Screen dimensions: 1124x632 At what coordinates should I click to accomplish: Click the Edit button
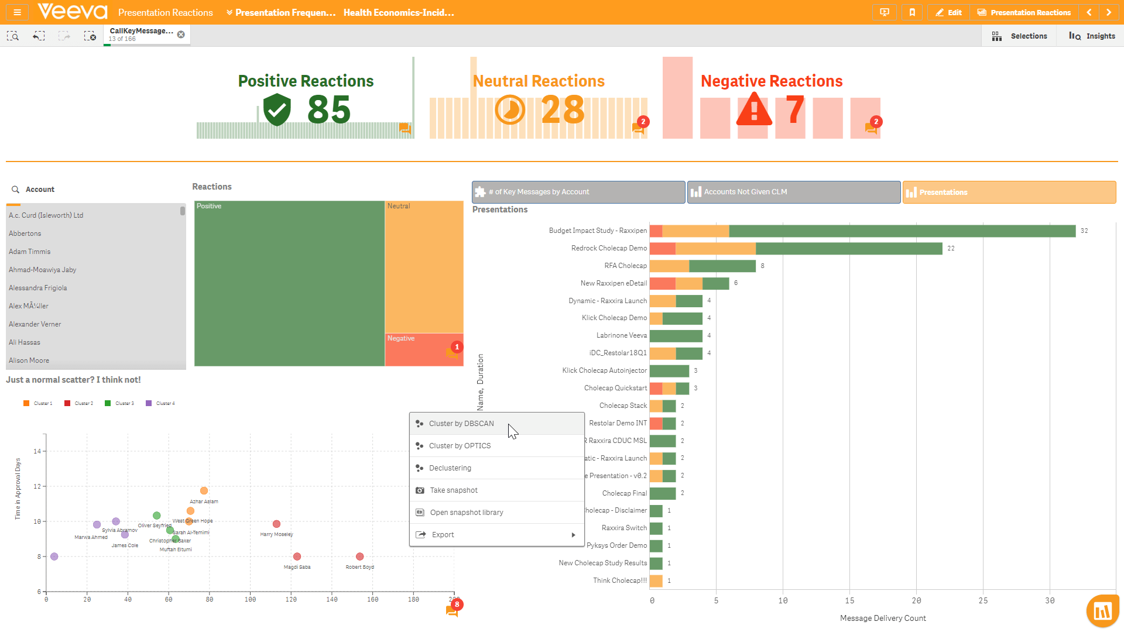pyautogui.click(x=949, y=12)
